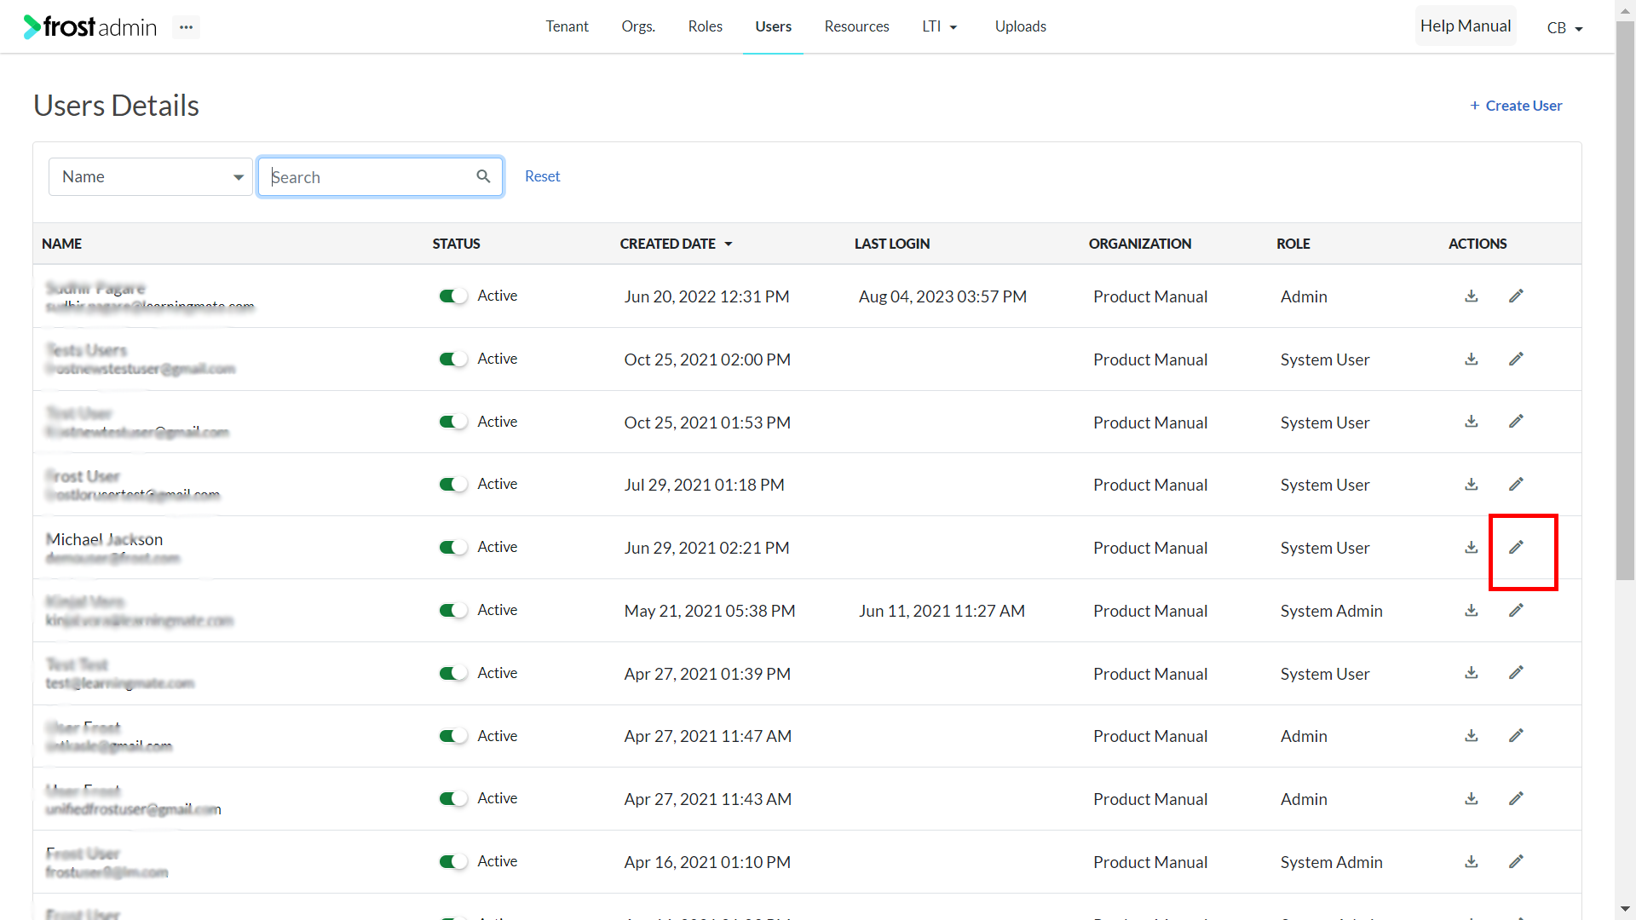Edit the user created Jun 20, 2022

pyautogui.click(x=1516, y=296)
